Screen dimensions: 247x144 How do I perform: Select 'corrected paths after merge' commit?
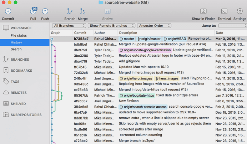148,129
